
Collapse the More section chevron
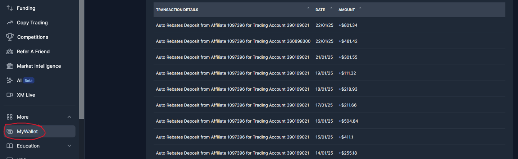69,117
